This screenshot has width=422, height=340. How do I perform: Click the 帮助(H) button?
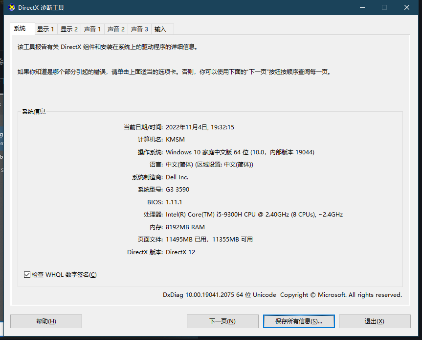tap(45, 321)
